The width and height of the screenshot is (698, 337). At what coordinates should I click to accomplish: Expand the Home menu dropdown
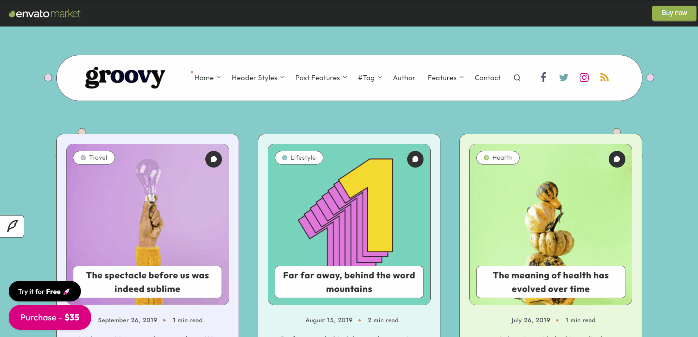pyautogui.click(x=207, y=78)
